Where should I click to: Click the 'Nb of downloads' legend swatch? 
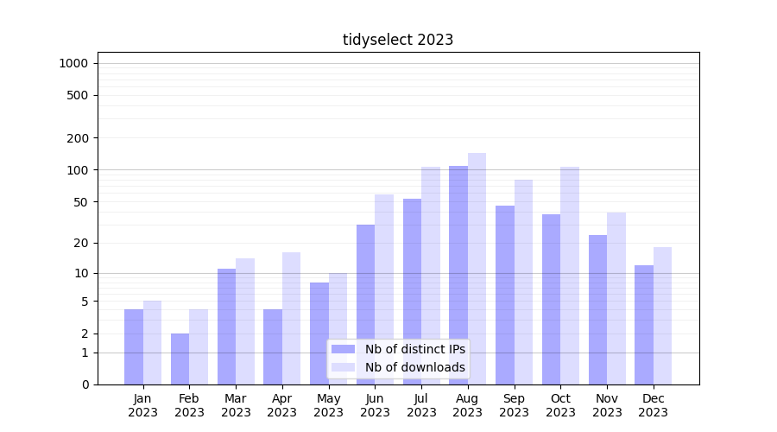(343, 367)
